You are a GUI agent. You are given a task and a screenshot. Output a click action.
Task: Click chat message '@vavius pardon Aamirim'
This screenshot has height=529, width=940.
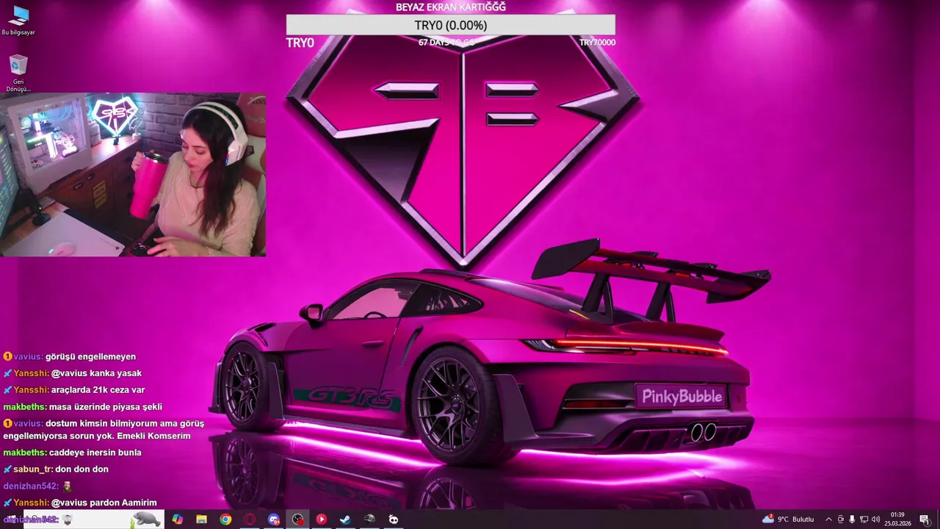coord(104,503)
